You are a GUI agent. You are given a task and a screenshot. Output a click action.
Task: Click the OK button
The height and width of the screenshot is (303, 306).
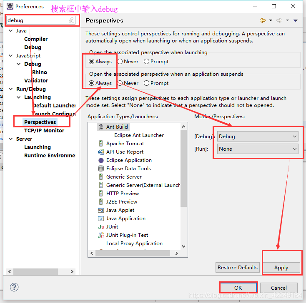[x=238, y=288]
